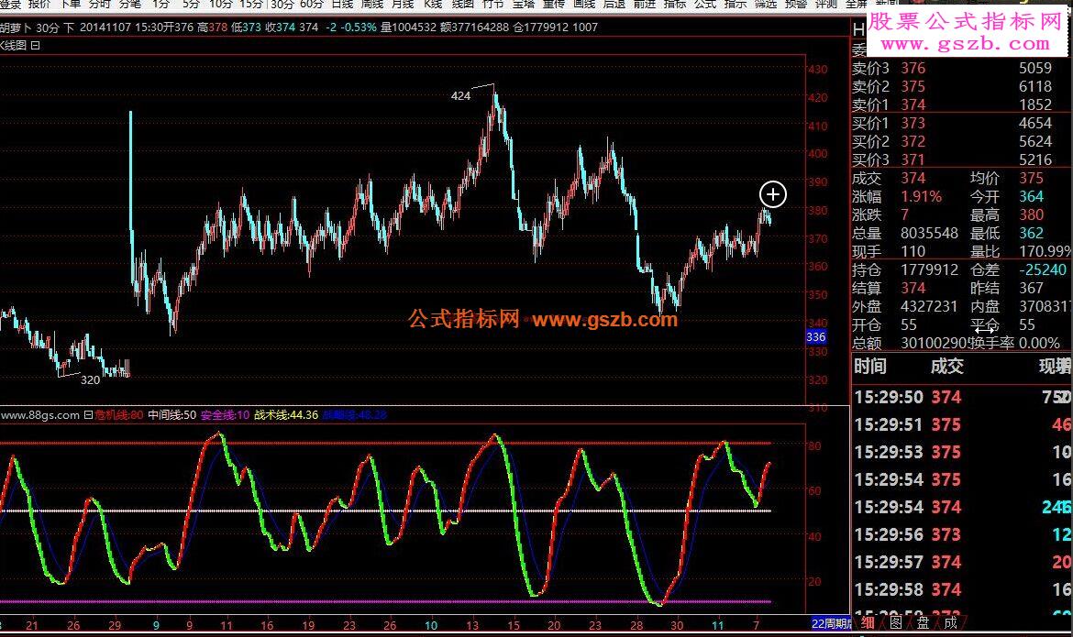Screen dimensions: 1073x637
Task: Toggle 全屏 full screen mode
Action: point(856,4)
